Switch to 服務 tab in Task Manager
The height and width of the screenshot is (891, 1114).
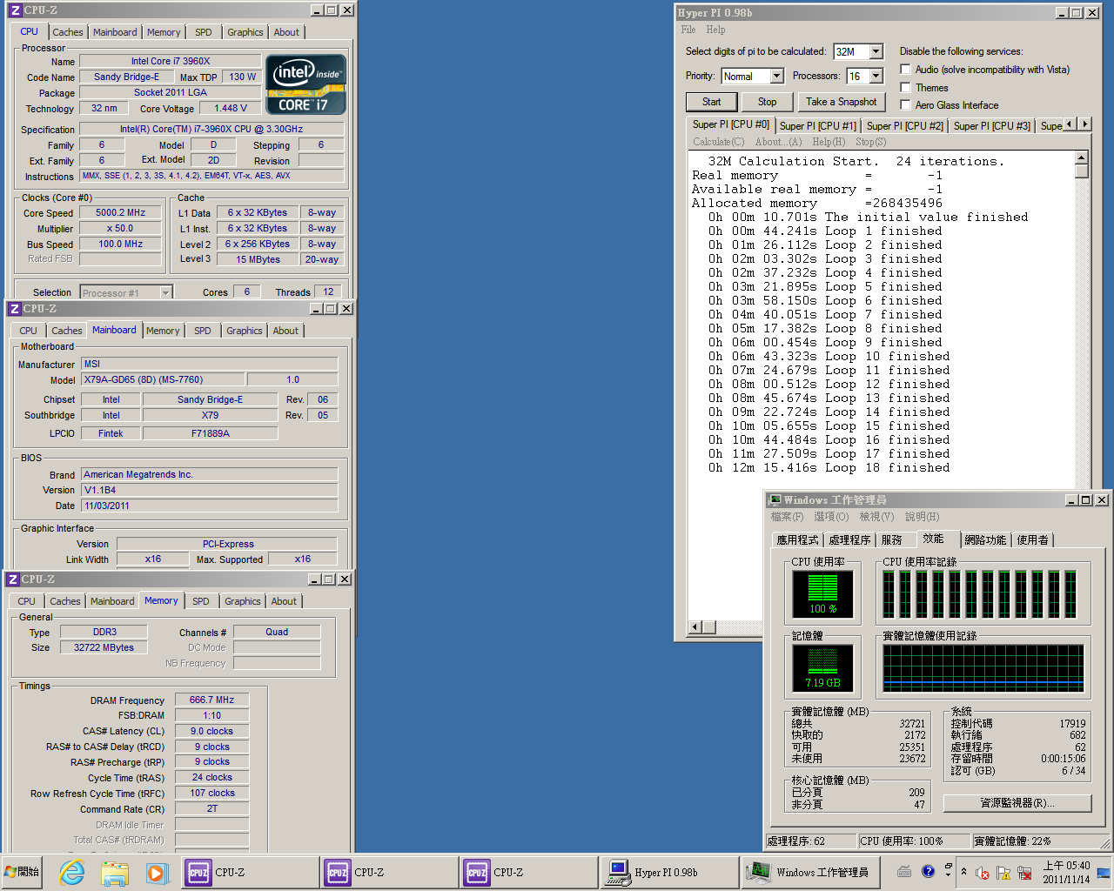tap(892, 540)
